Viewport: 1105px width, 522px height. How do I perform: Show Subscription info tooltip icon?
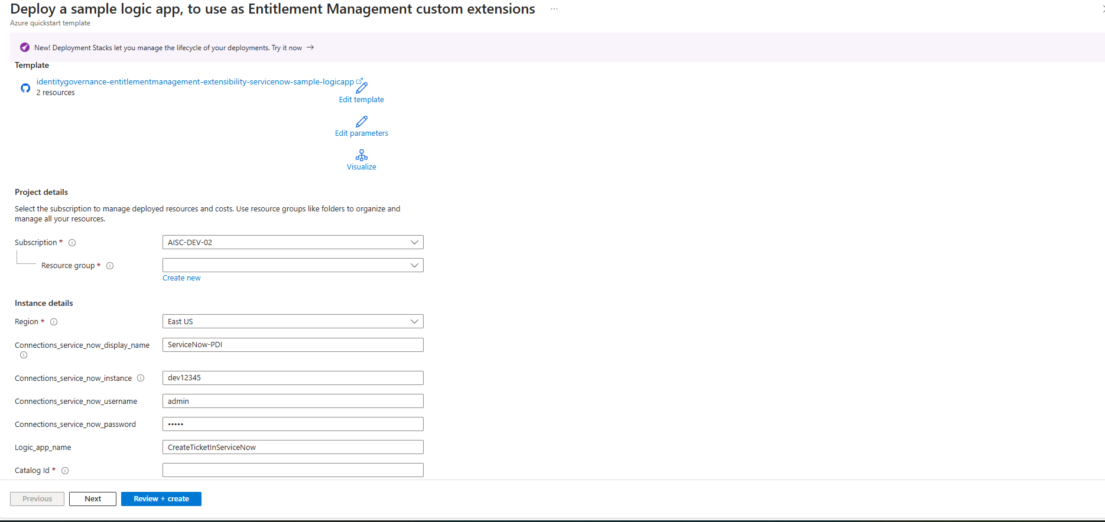point(72,243)
